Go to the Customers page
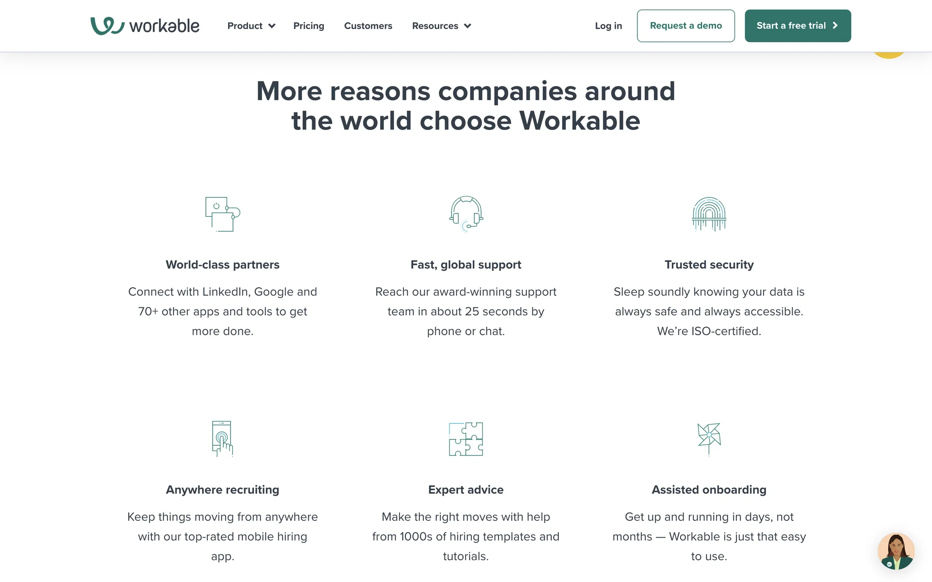932x582 pixels. (368, 26)
